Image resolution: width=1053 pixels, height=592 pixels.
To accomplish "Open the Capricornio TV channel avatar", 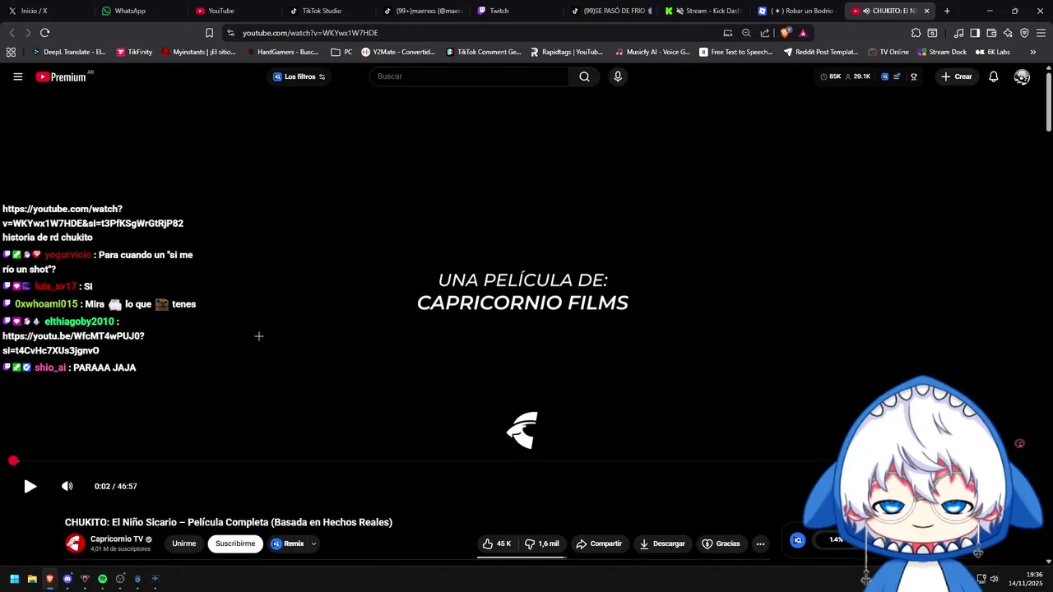I will [75, 543].
